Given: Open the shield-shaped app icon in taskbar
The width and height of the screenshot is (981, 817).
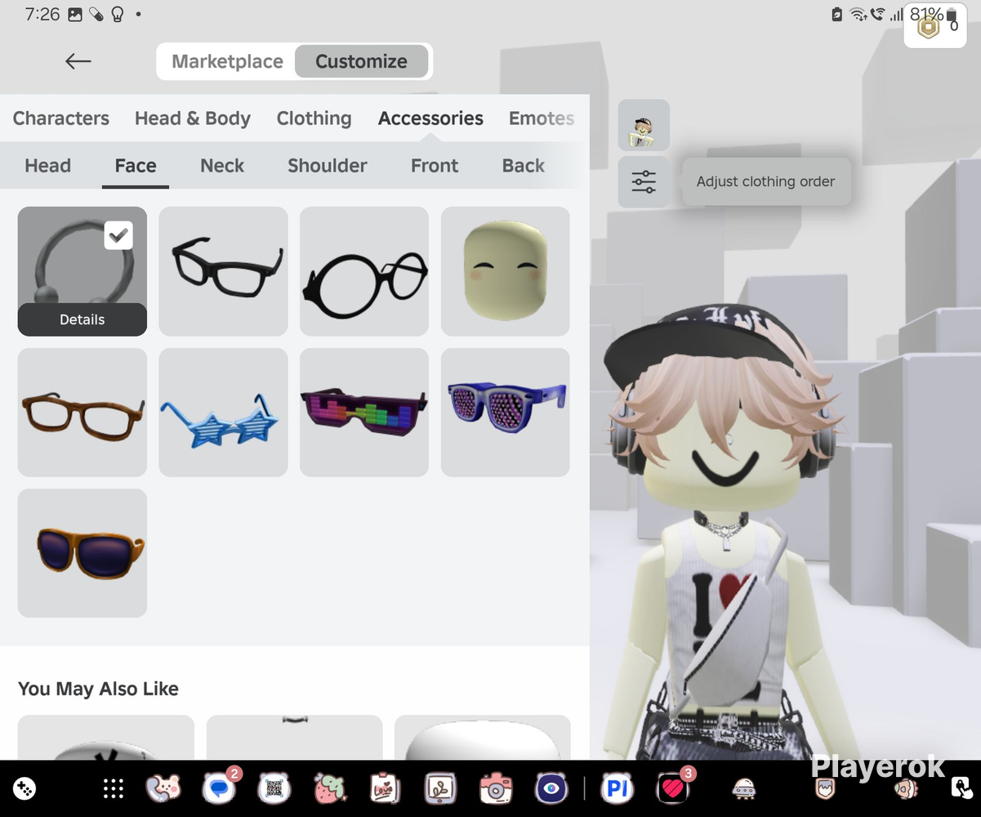Looking at the screenshot, I should pos(825,789).
